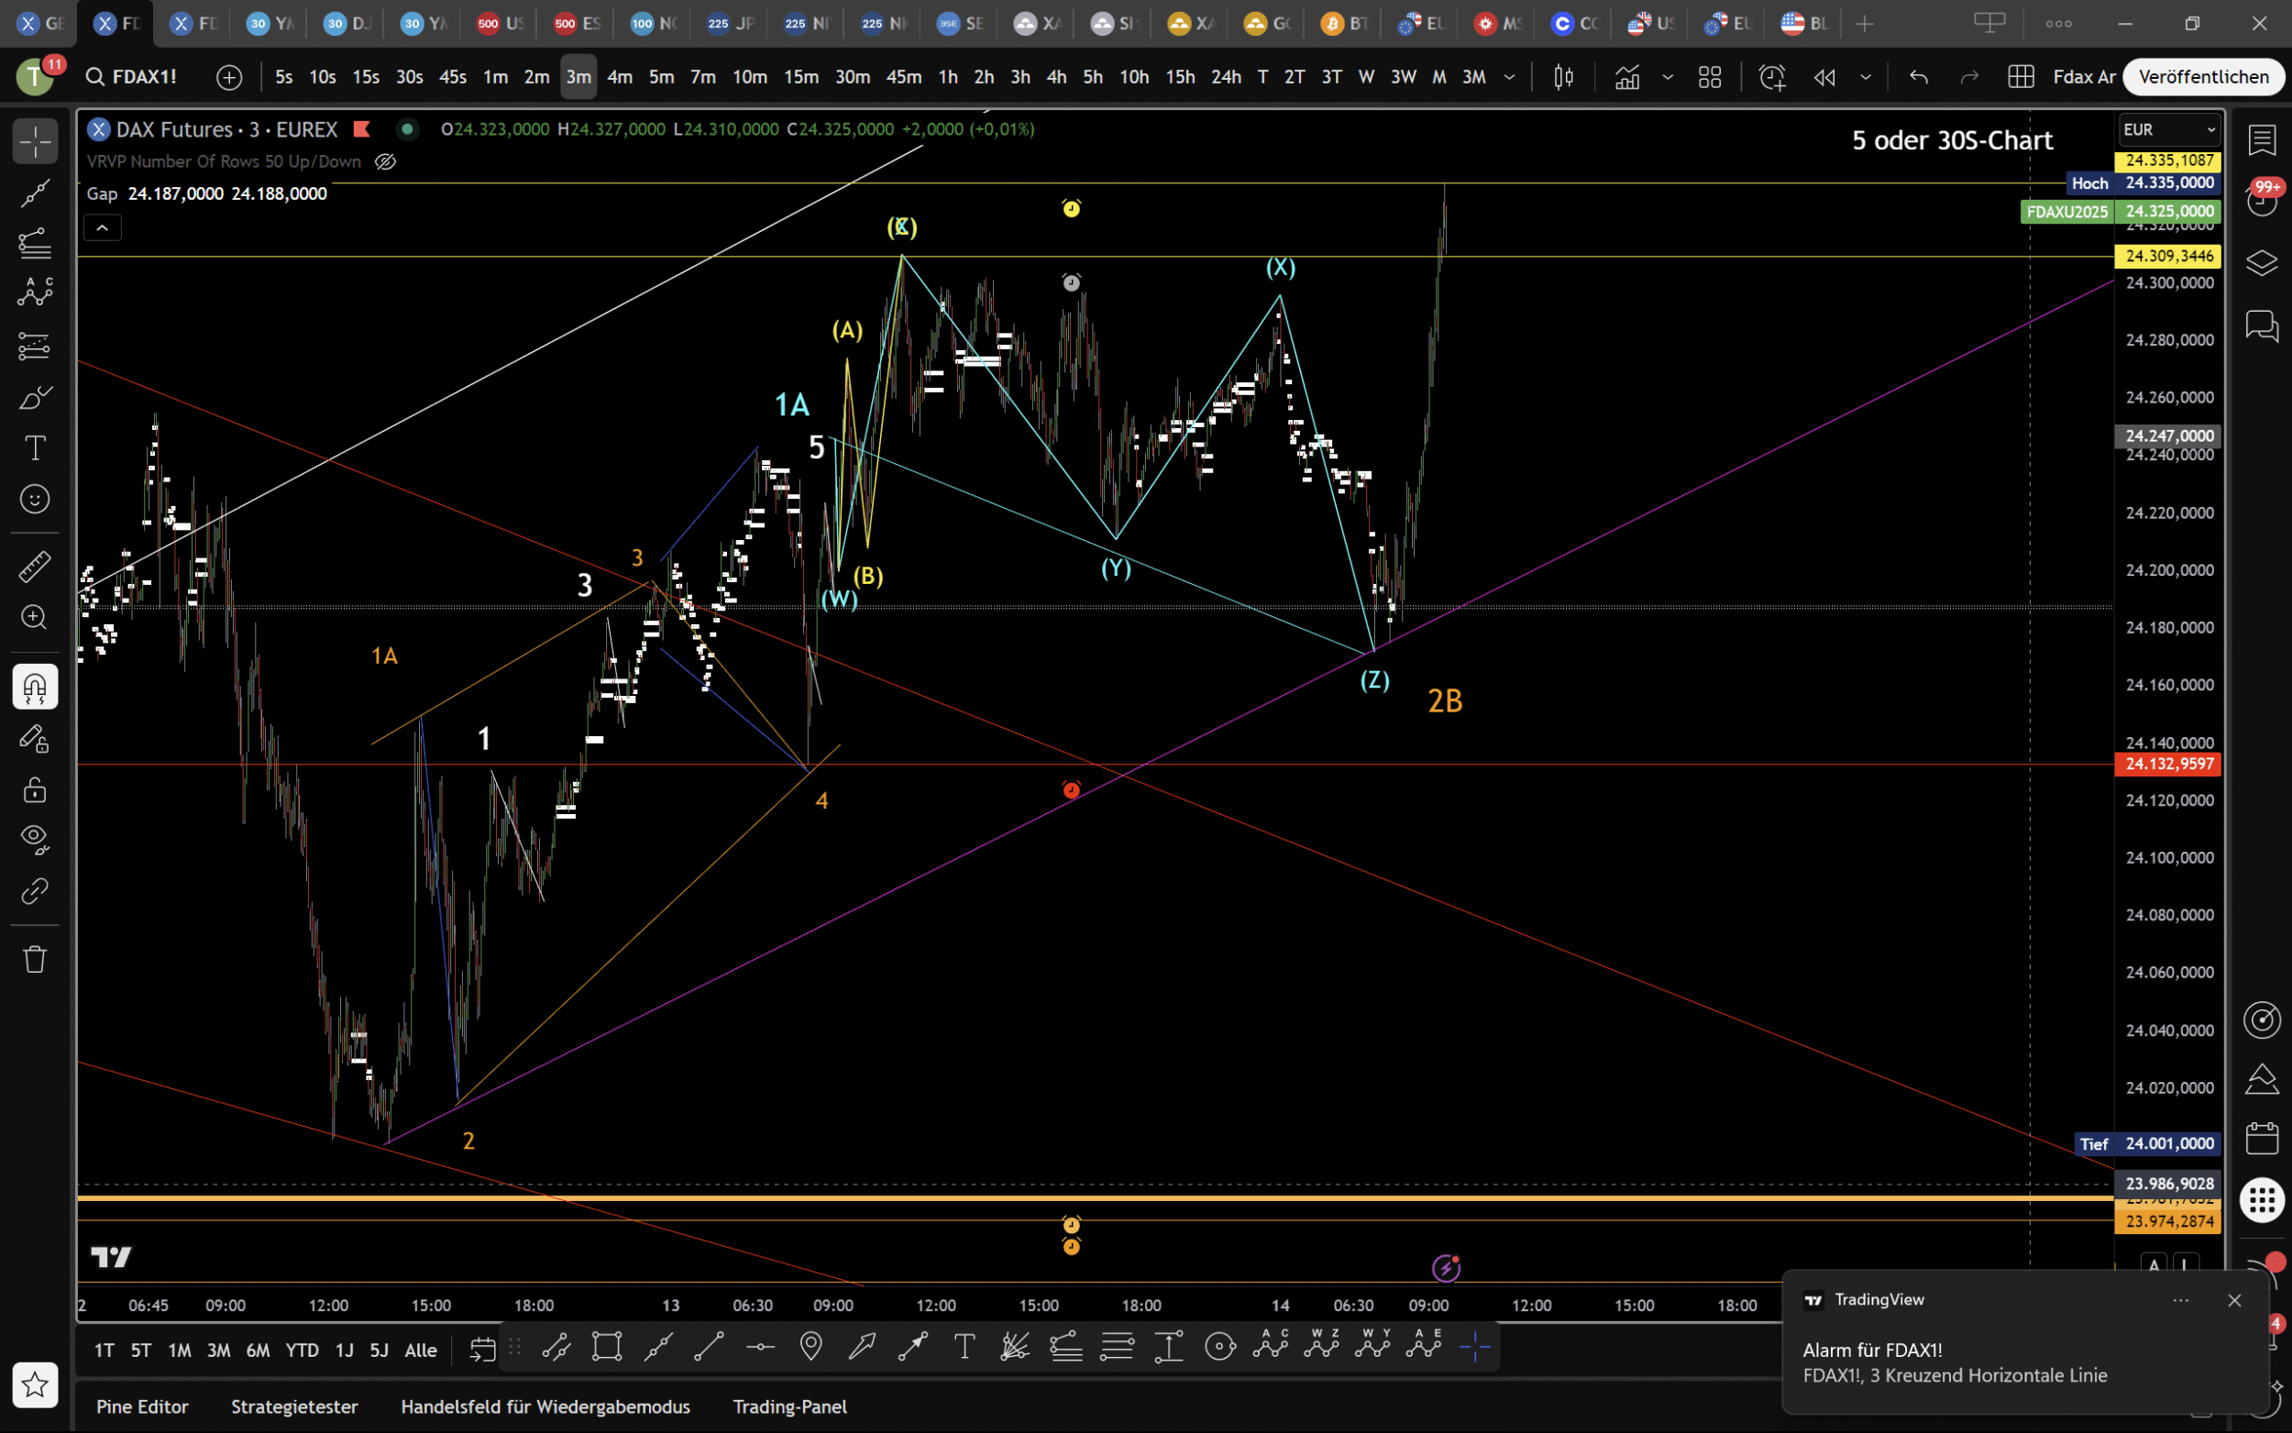The image size is (2292, 1433).
Task: Open the EUR currency dropdown
Action: [x=2168, y=130]
